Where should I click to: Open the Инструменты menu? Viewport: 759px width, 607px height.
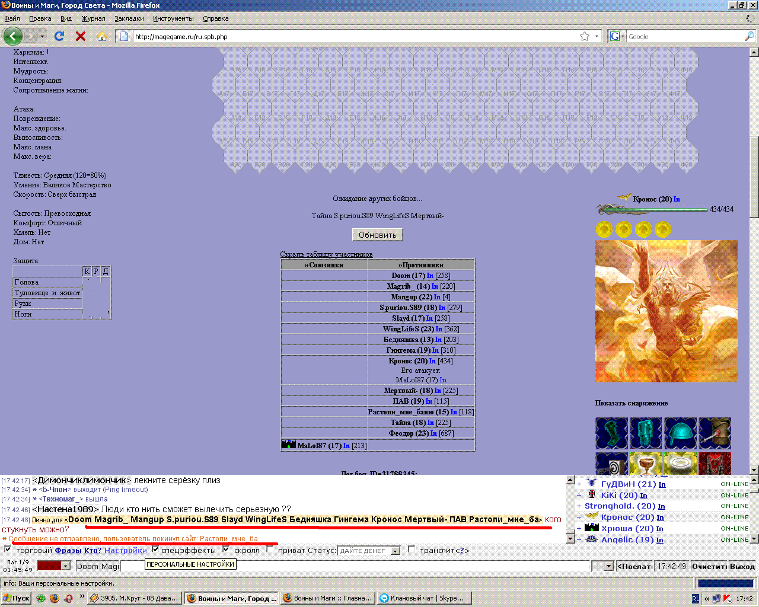point(173,18)
